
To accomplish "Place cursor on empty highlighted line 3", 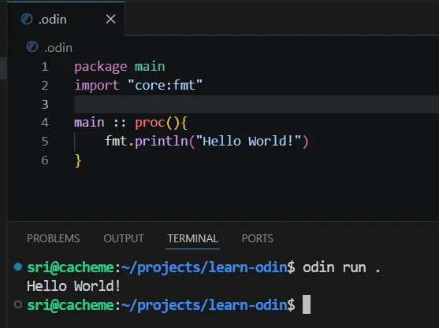I will click(256, 104).
